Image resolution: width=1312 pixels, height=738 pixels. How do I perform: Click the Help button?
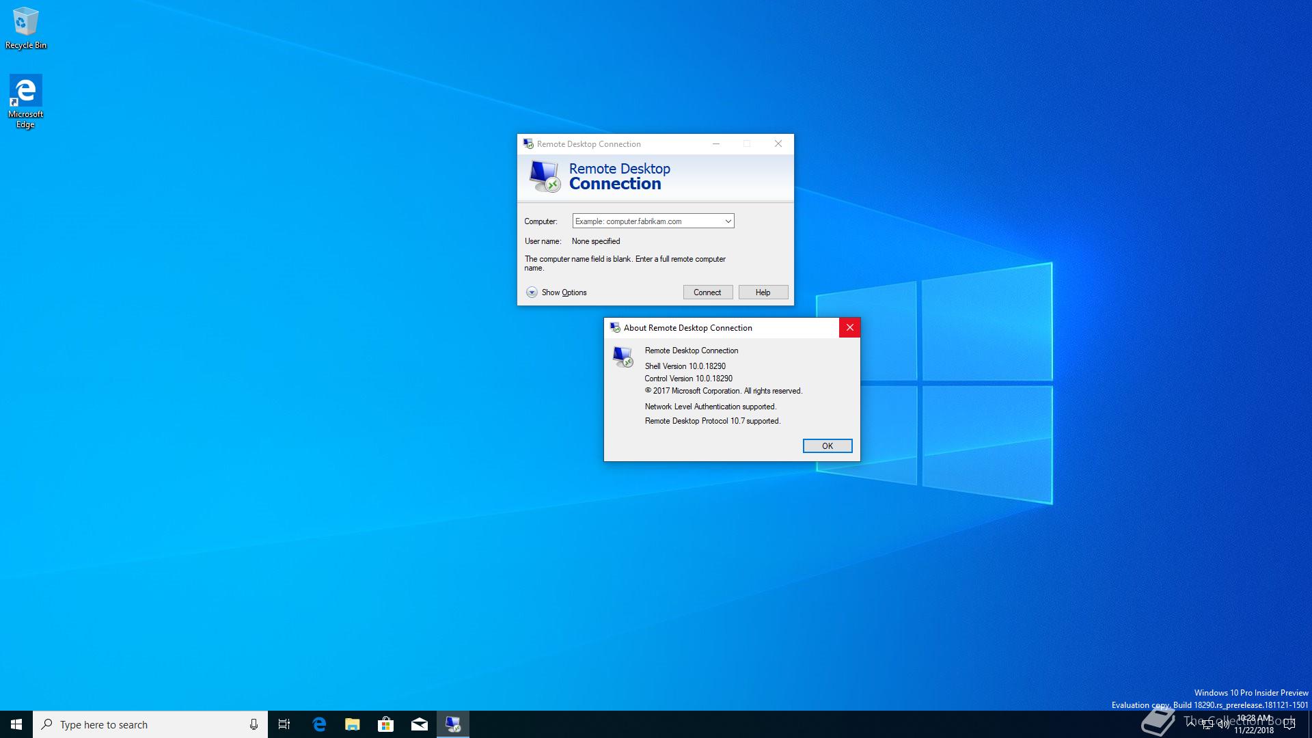[x=763, y=292]
